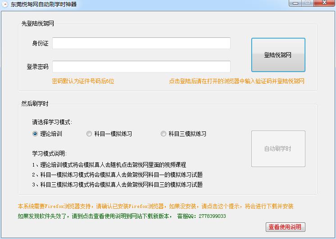Screen dimensions: 336x239
Task: Click the 请选择学习模式 label
Action: [52, 122]
